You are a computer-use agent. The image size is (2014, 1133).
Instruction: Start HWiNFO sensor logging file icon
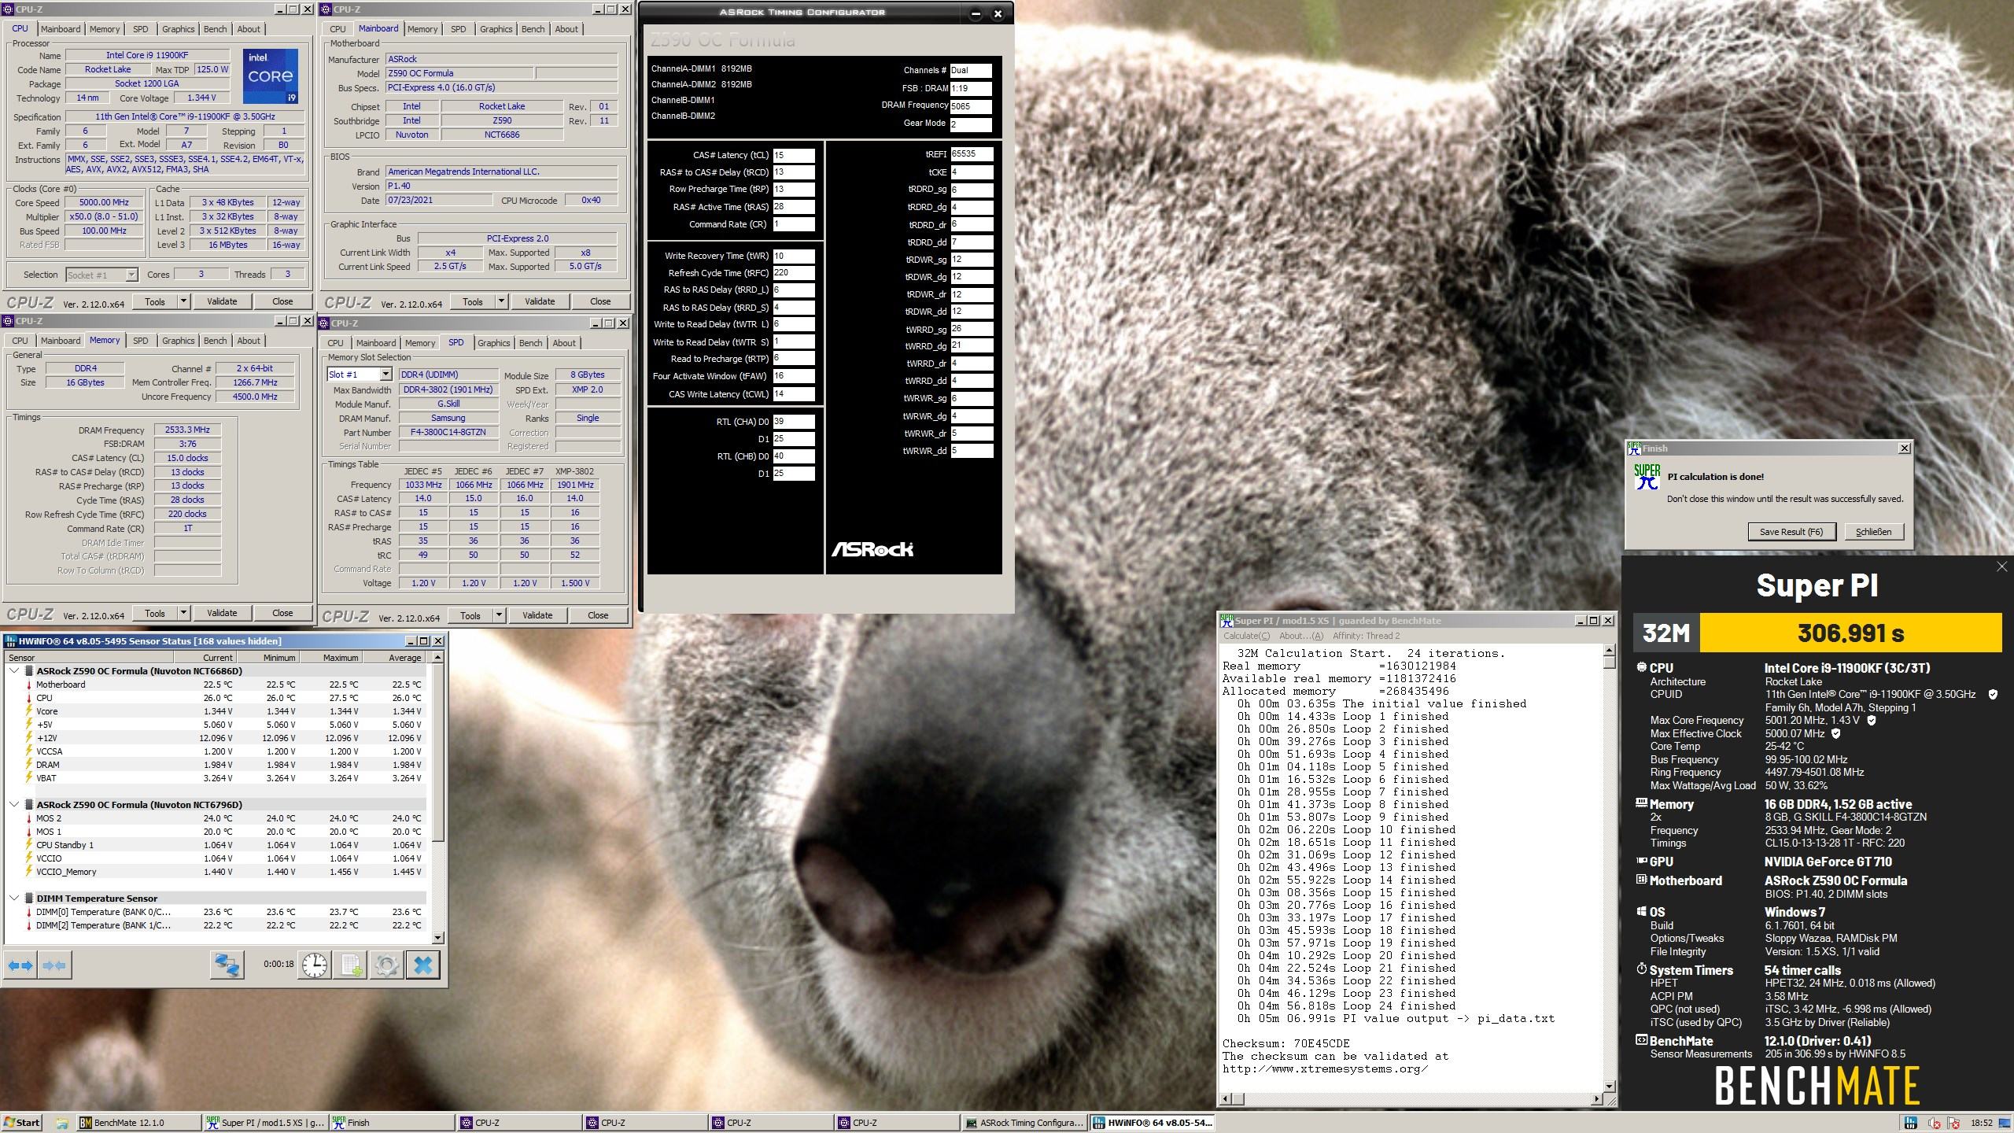351,965
